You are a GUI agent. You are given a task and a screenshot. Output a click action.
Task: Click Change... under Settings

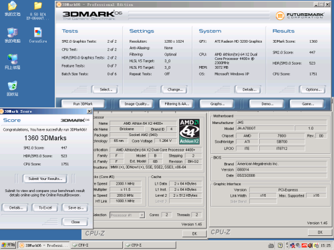point(174,89)
